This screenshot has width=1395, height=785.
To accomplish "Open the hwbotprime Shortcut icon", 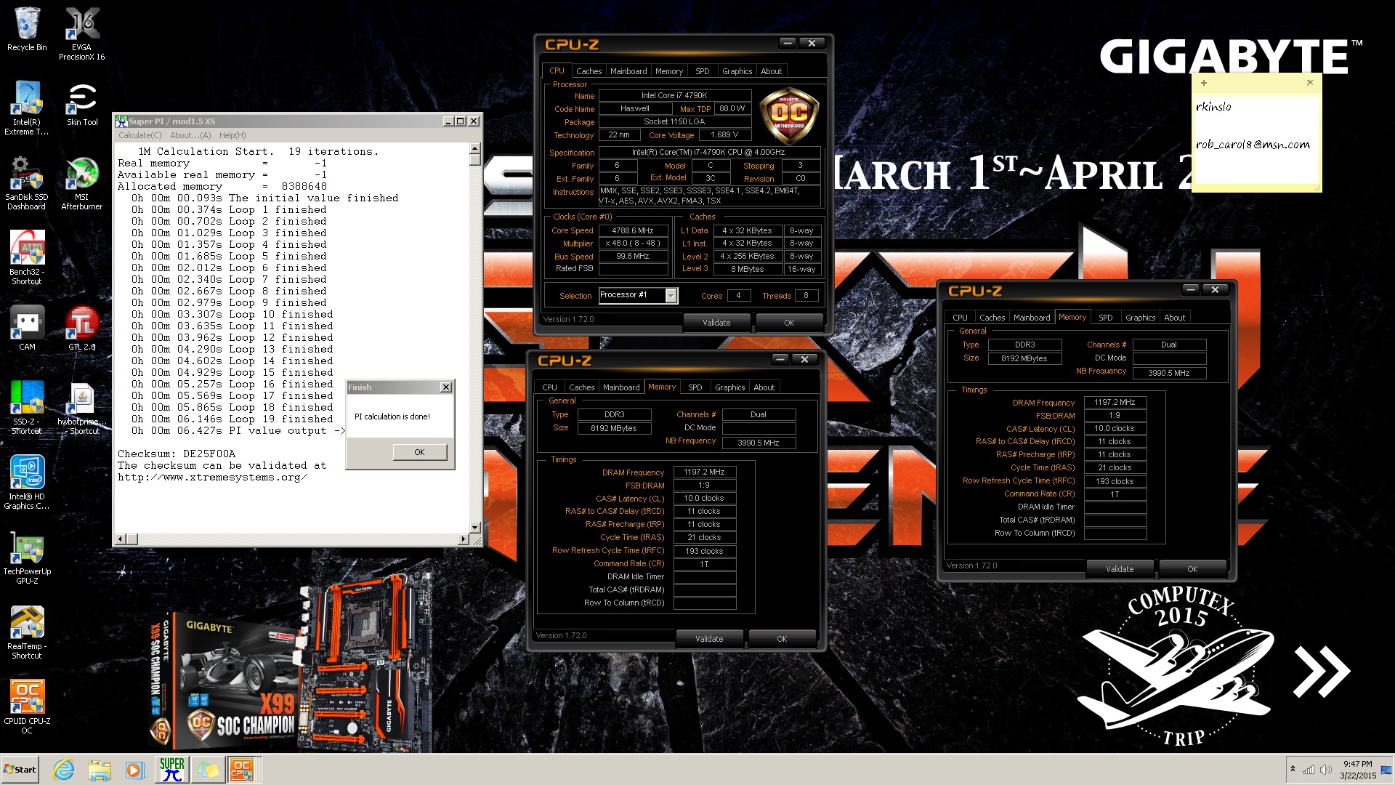I will pyautogui.click(x=81, y=407).
